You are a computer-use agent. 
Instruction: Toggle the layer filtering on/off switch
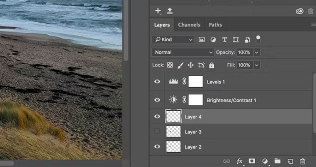[258, 39]
